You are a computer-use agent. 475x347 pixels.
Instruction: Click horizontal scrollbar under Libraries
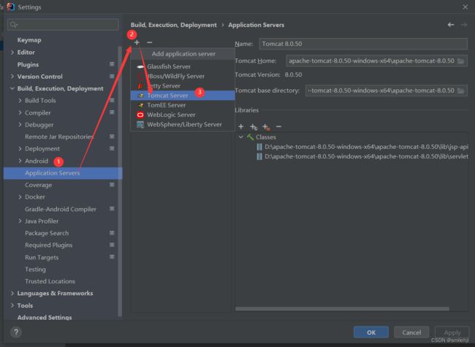342,309
